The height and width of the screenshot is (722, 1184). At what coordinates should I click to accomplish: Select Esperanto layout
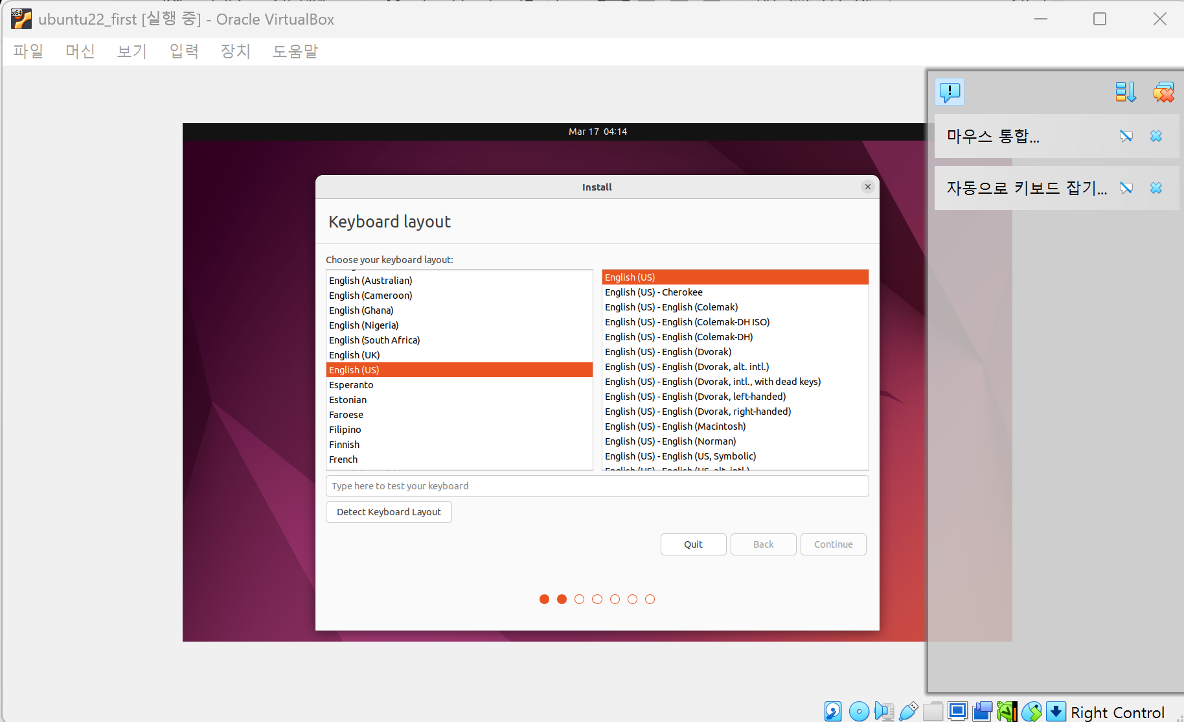click(459, 385)
